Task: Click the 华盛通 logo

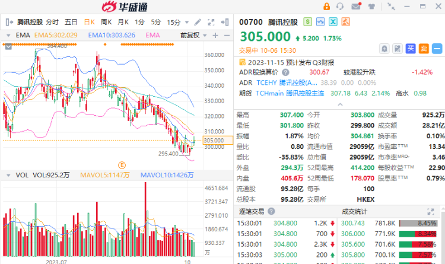Action: coord(125,7)
